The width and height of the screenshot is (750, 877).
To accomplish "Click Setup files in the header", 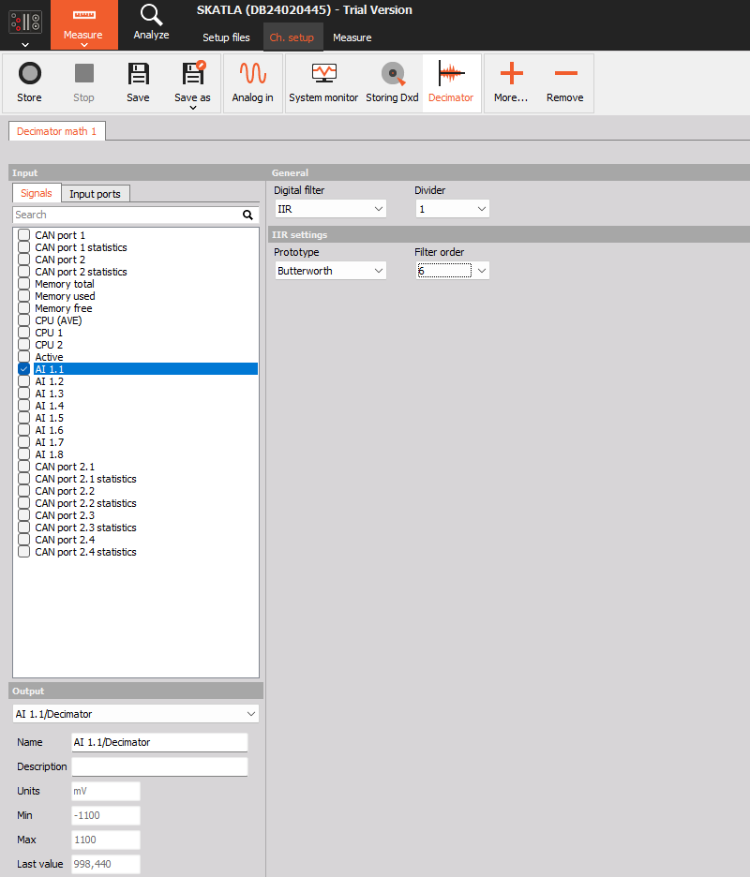I will pos(226,37).
